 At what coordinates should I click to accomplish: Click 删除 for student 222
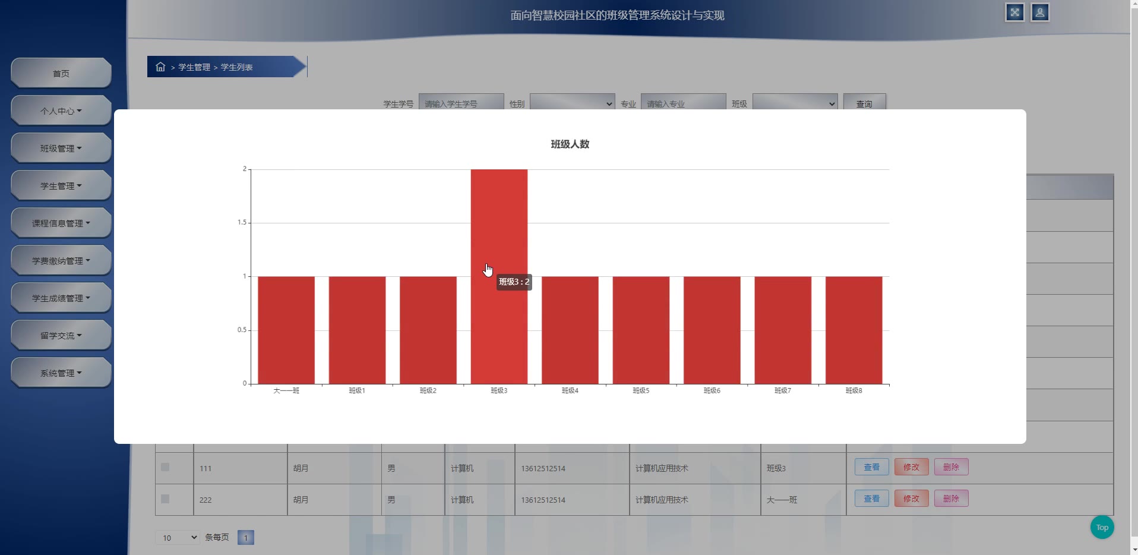click(952, 499)
